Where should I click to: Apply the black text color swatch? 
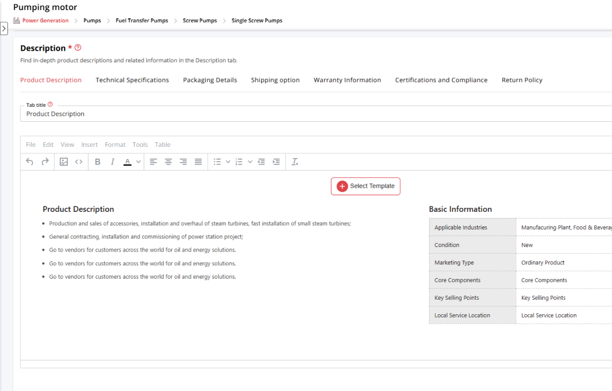pos(127,162)
